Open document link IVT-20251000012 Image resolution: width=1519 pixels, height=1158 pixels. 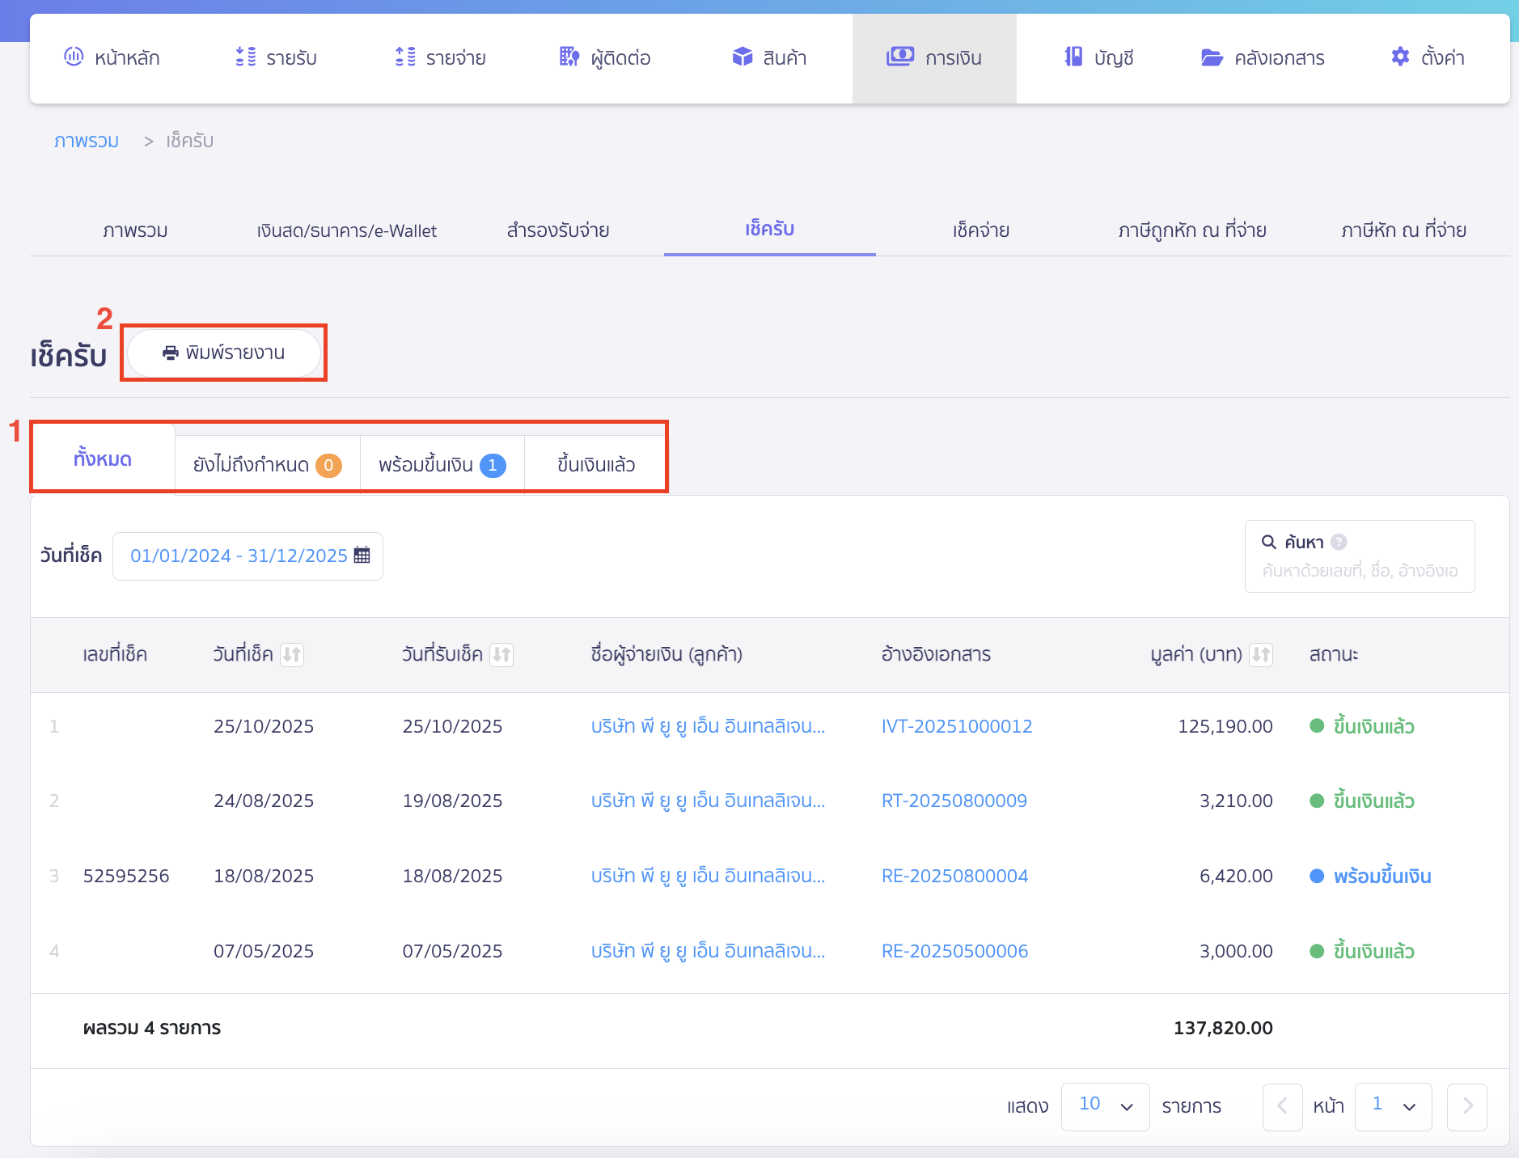956,726
